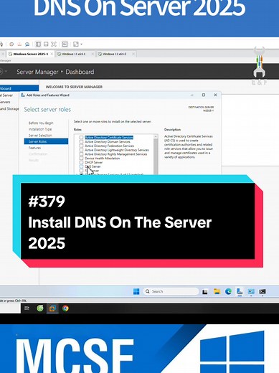Open VMware Workstation on host taskbar
Screen dimensions: 279x373
tap(52, 308)
